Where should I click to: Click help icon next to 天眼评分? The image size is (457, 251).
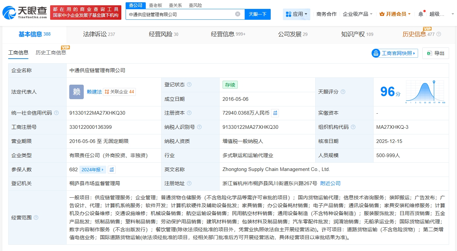pos(343,92)
